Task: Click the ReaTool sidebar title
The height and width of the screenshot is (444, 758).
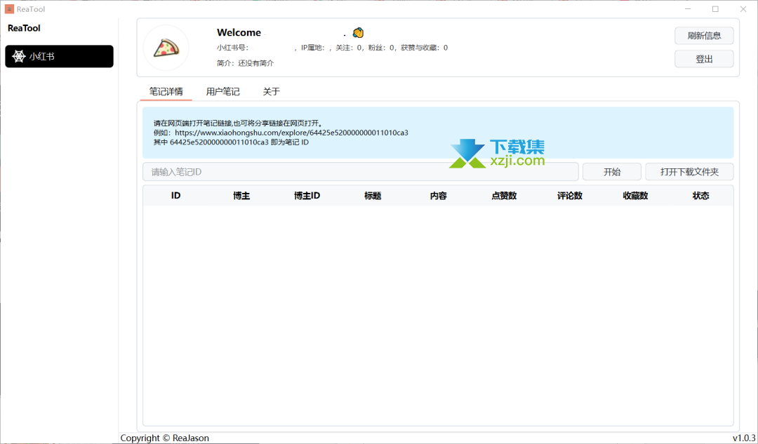Action: 24,29
